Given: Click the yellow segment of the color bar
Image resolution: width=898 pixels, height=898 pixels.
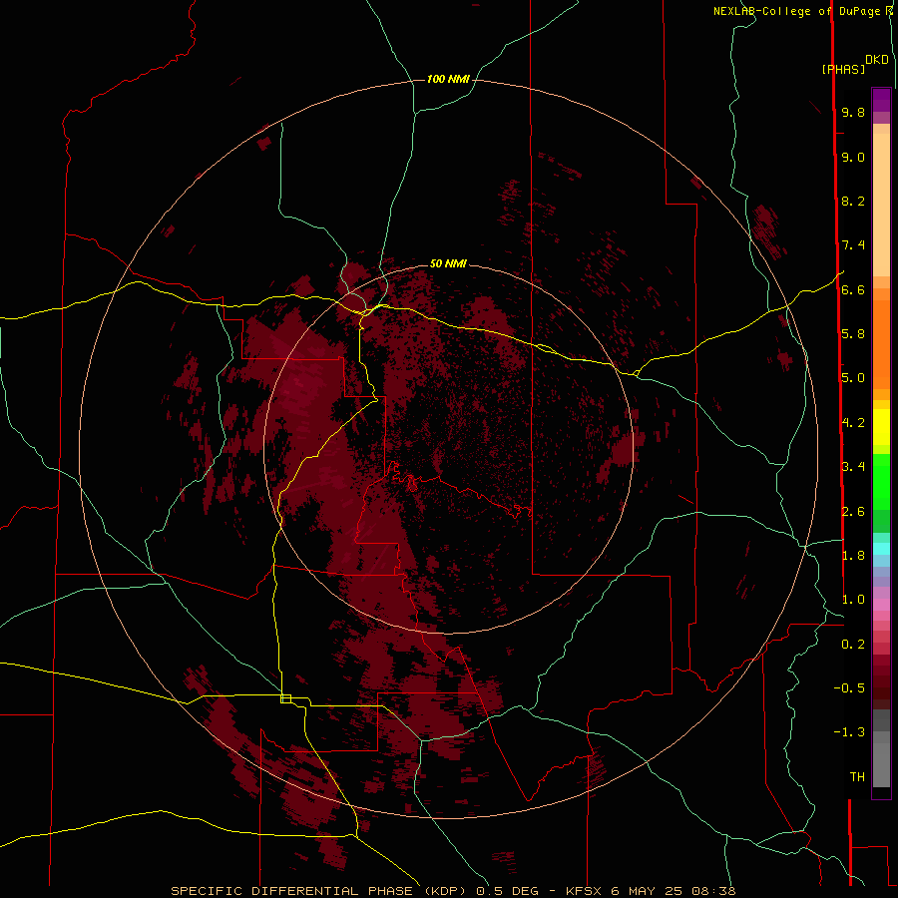Looking at the screenshot, I should pos(881,427).
